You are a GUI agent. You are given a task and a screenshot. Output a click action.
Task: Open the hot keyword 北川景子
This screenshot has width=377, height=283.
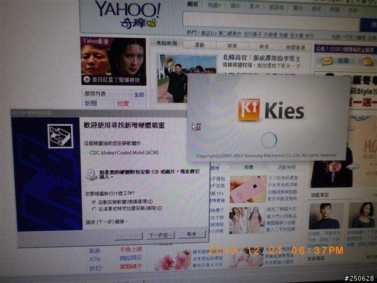pos(253,34)
